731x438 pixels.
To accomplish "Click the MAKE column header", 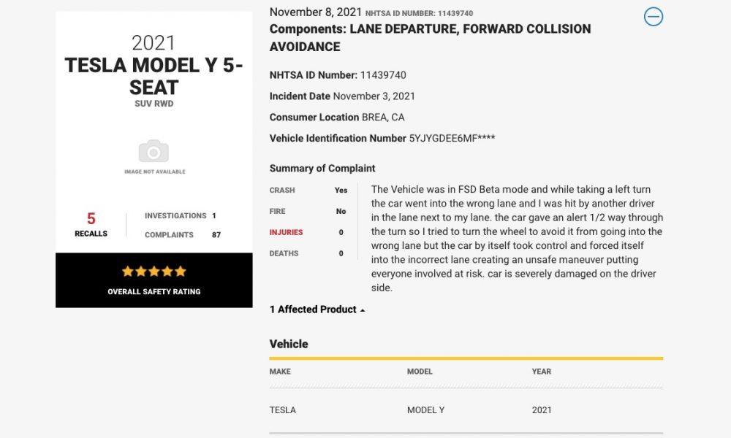I will (280, 372).
